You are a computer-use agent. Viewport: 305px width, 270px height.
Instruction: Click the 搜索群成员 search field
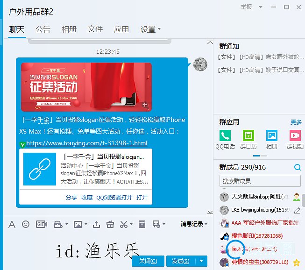(260, 181)
